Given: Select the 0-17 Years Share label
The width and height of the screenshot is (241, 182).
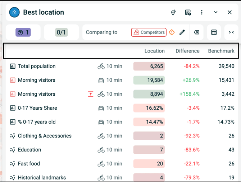Looking at the screenshot, I should click(37, 108).
